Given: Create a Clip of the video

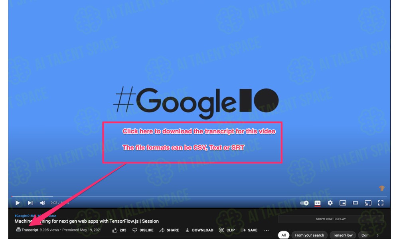Looking at the screenshot, I should point(227,230).
